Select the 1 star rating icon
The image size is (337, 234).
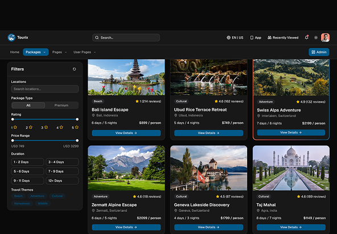tap(15, 127)
